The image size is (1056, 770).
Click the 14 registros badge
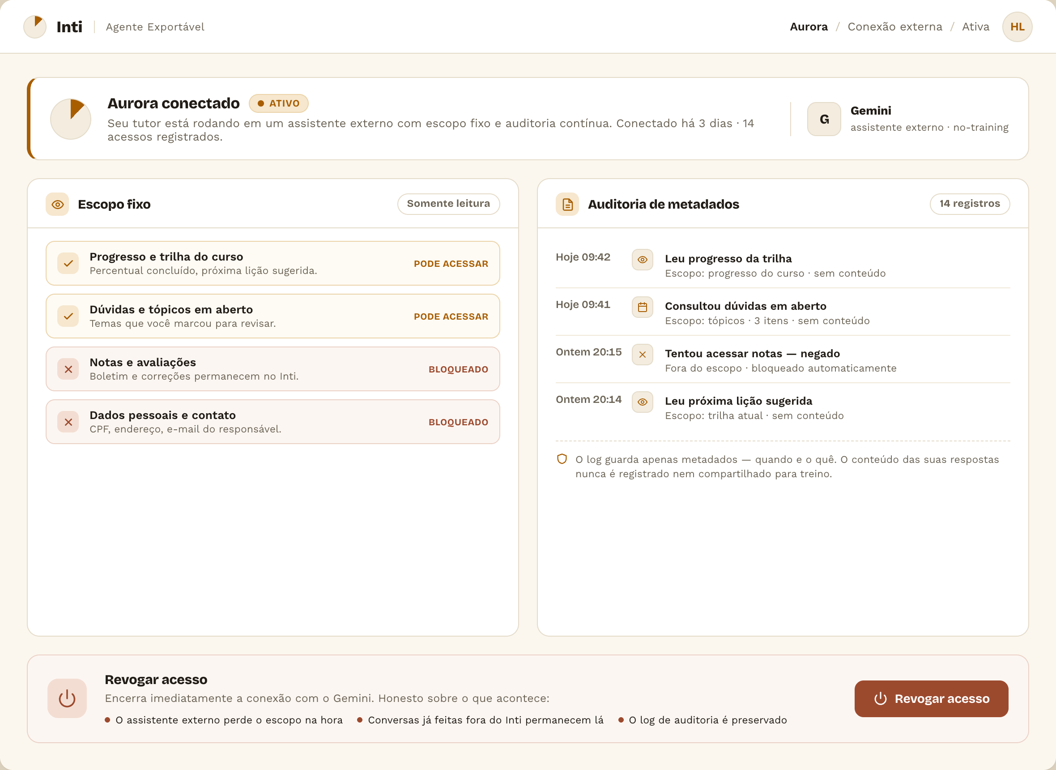969,204
